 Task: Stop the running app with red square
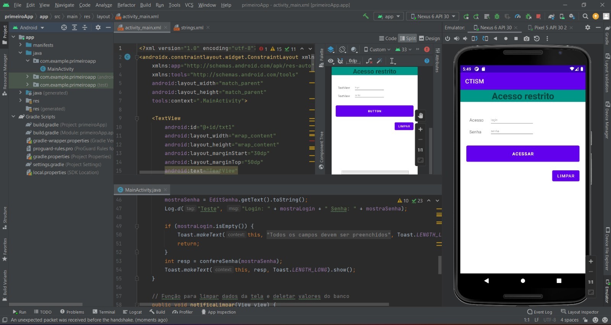(x=538, y=16)
